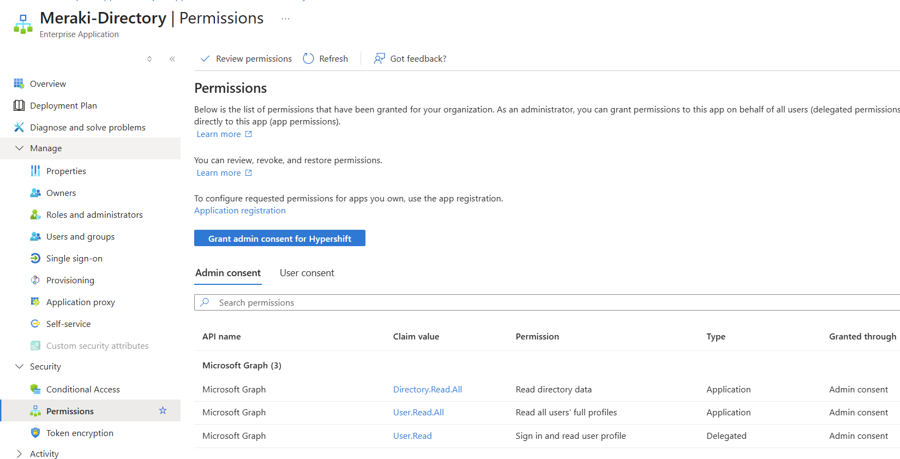The width and height of the screenshot is (900, 459).
Task: Click the Single sign-on arrow icon
Action: click(35, 258)
